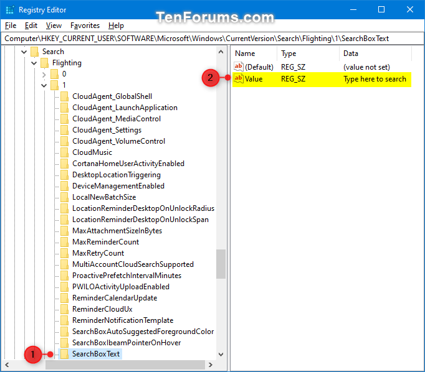
Task: Sort by the Data column header
Action: (375, 53)
